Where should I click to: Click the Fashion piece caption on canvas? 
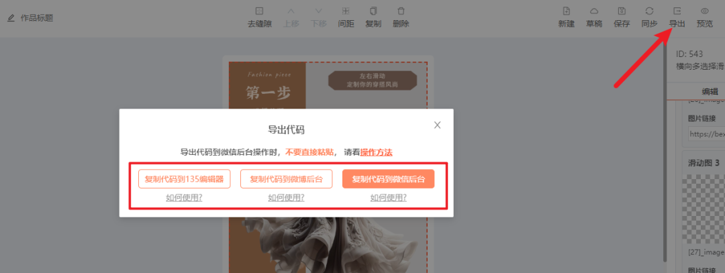(x=268, y=74)
